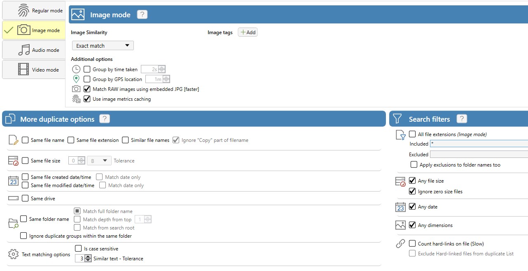Select Regular mode button
Screen dimensions: 528x271
tap(34, 10)
